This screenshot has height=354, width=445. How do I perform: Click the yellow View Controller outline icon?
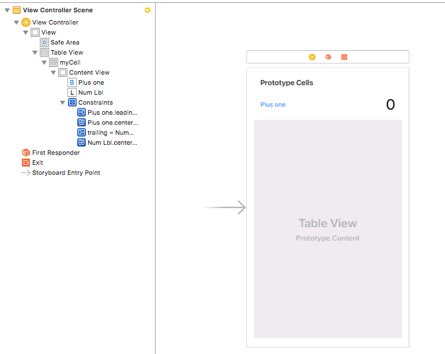[x=26, y=22]
